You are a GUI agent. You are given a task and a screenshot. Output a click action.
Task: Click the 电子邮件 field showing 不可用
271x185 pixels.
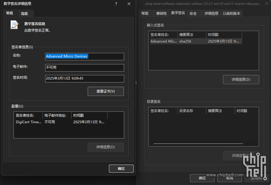(x=84, y=68)
